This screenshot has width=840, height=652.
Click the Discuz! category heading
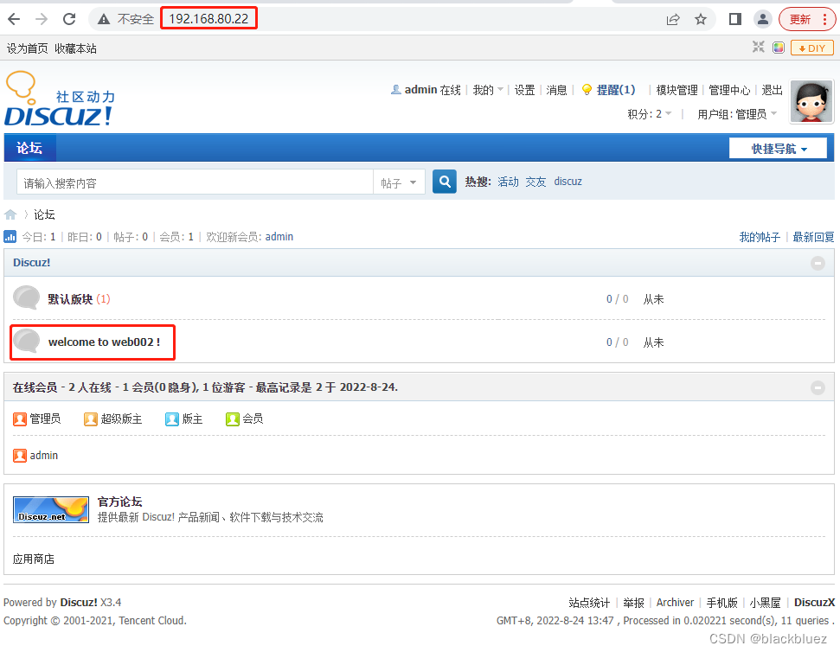pos(32,262)
